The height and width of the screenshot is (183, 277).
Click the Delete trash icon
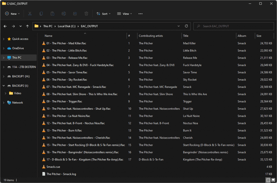[86, 13]
